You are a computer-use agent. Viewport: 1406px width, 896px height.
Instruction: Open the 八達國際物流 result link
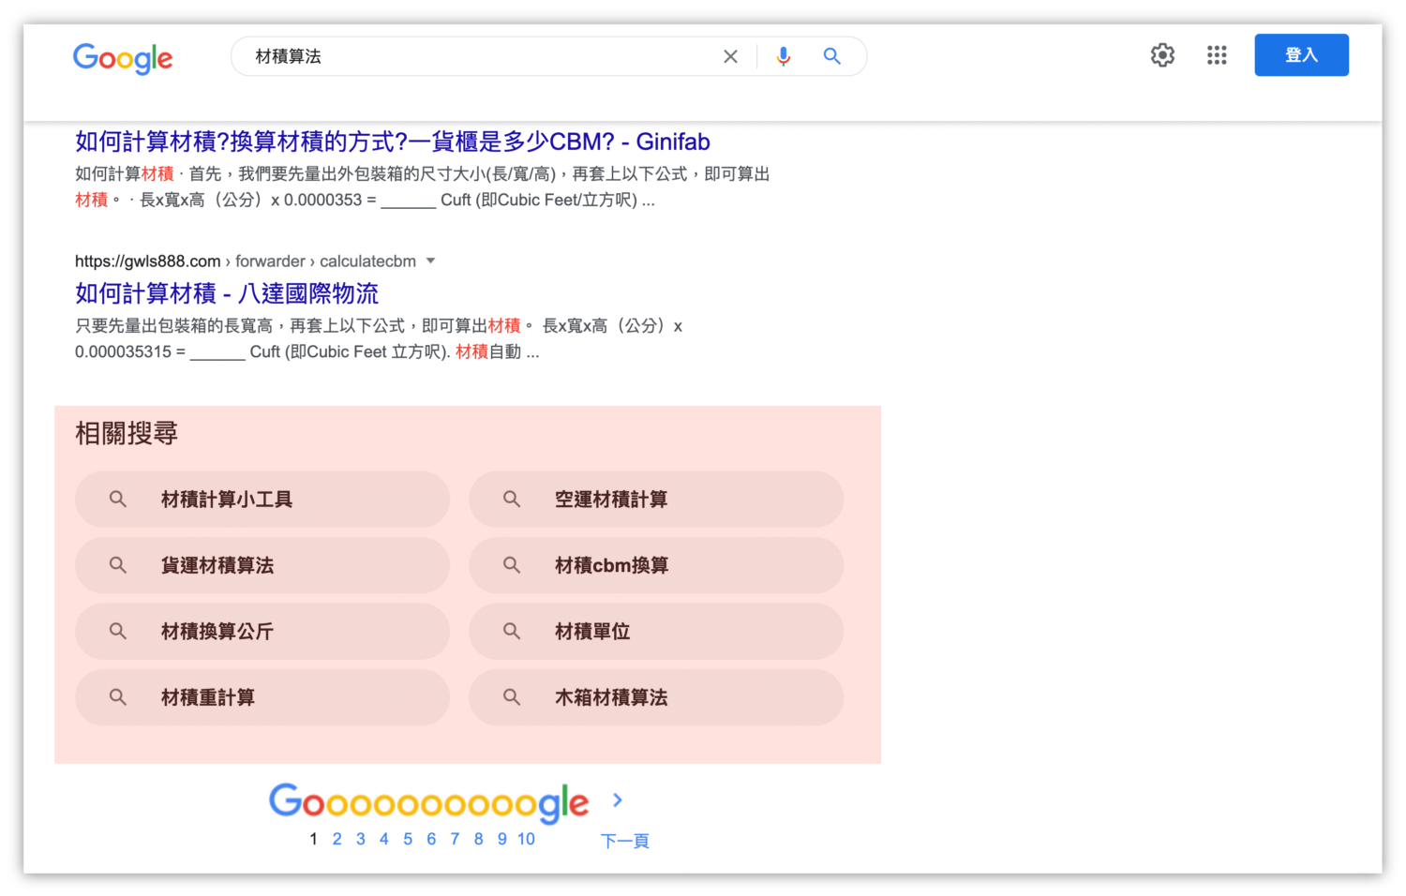point(226,293)
